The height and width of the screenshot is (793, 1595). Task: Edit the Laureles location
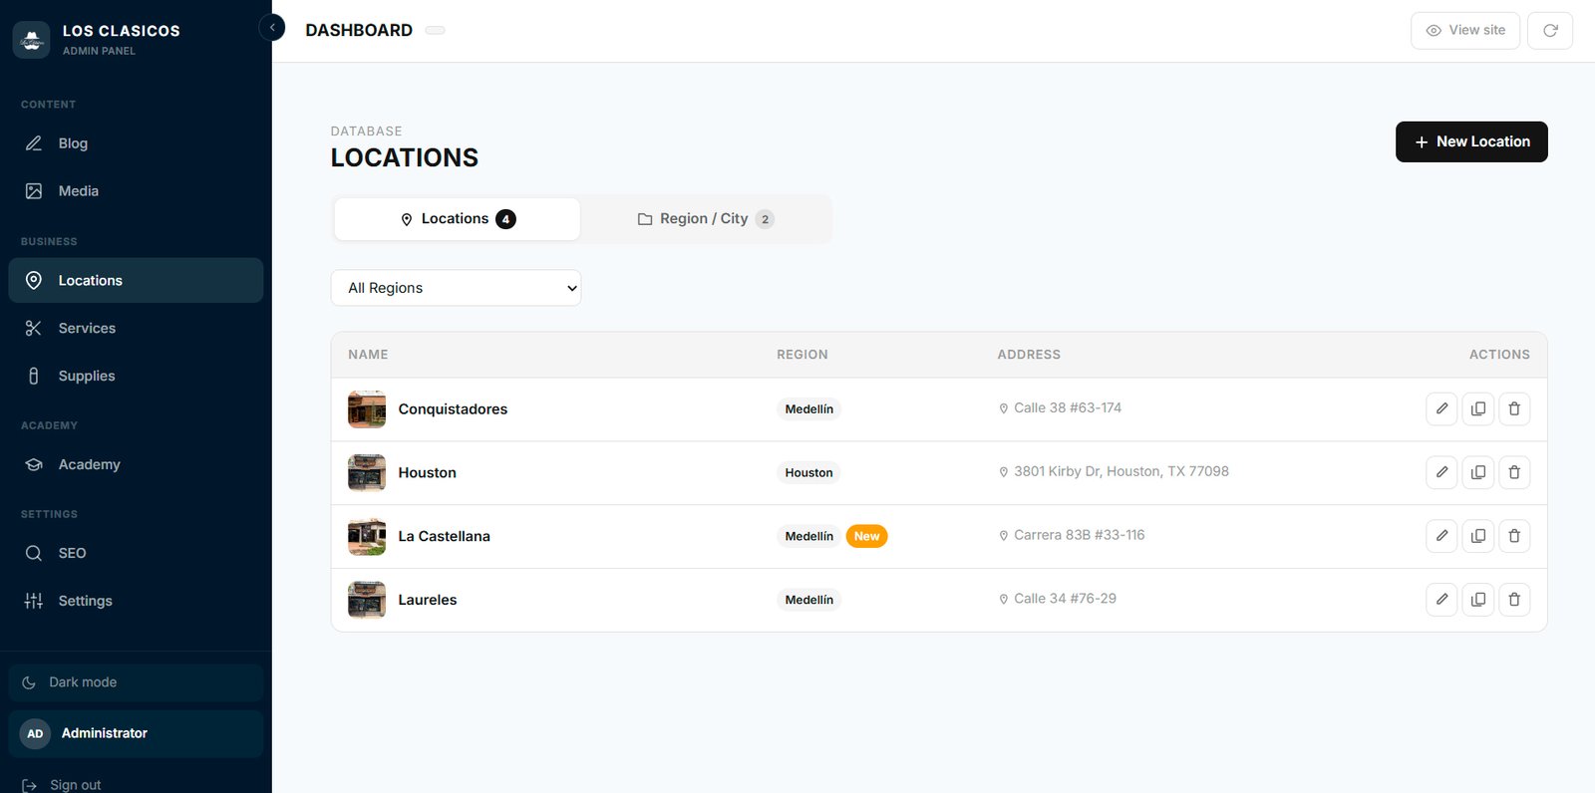[1441, 600]
